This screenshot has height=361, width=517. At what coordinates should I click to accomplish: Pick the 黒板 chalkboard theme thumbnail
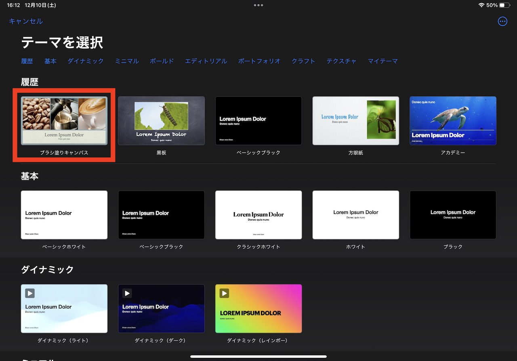click(162, 121)
